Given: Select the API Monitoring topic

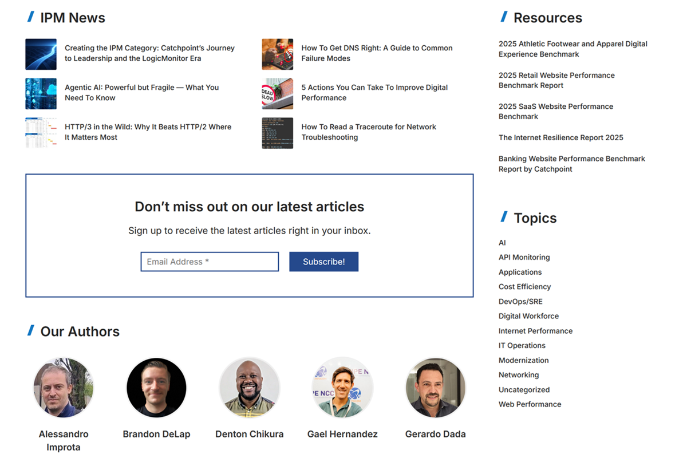Looking at the screenshot, I should click(x=524, y=257).
